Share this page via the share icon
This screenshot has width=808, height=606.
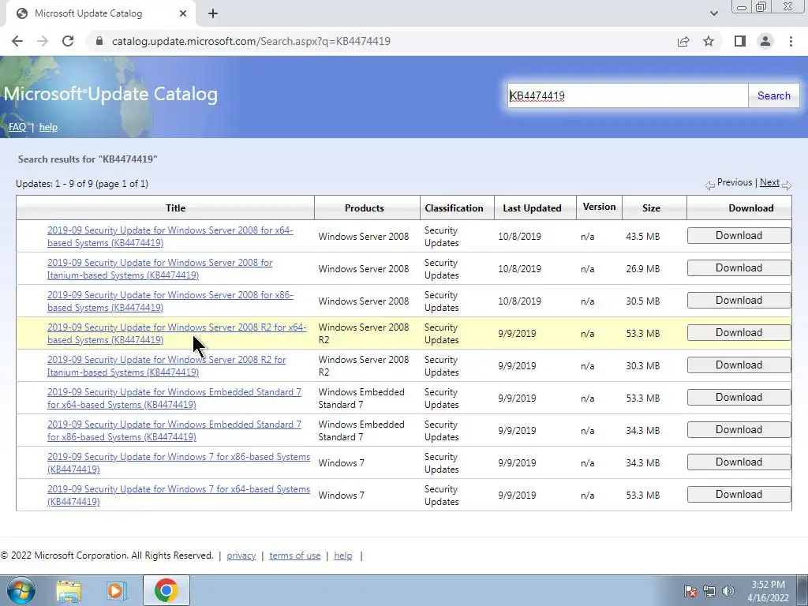pyautogui.click(x=683, y=41)
